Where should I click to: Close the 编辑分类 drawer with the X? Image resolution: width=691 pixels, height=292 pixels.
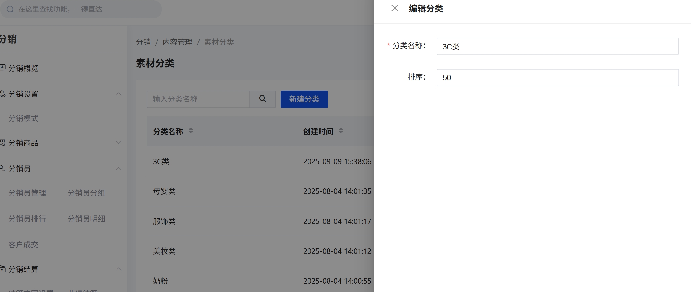395,8
